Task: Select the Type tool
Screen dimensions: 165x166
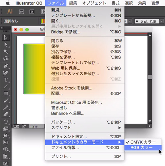Action: tap(6, 80)
